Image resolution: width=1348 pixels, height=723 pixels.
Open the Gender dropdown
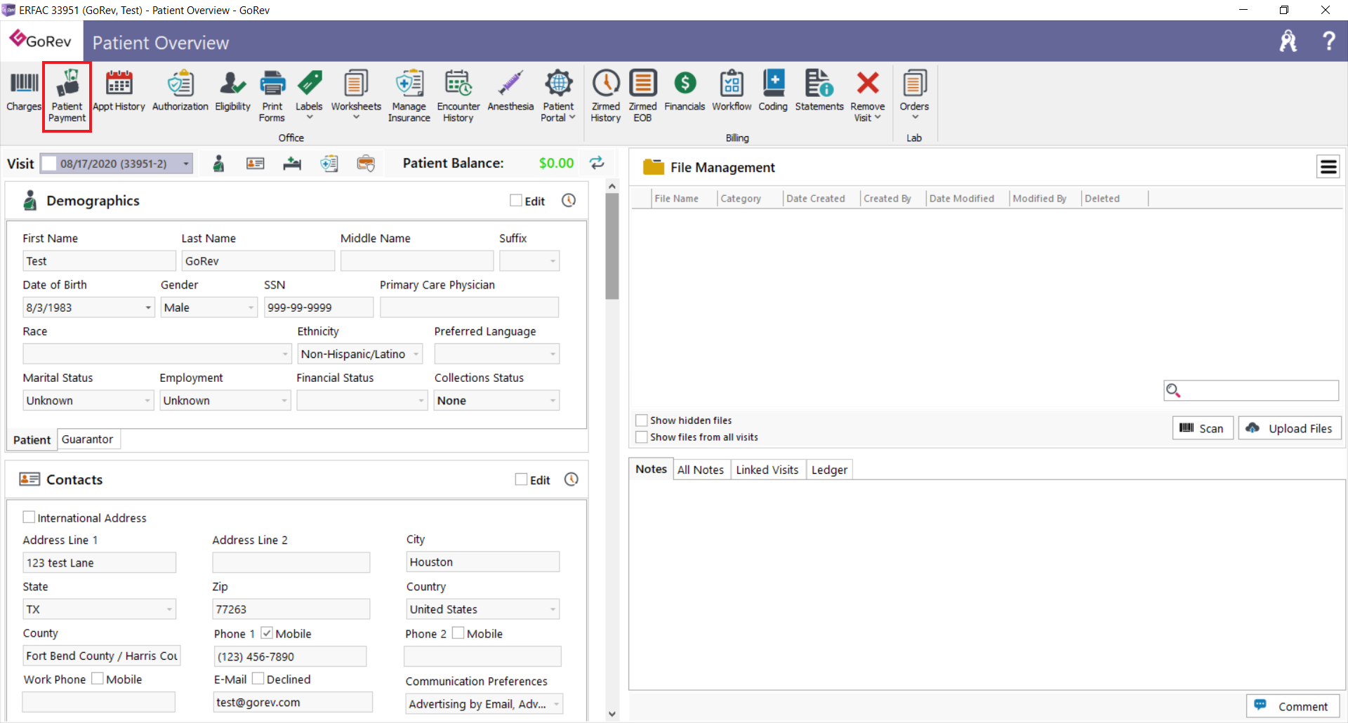point(251,307)
